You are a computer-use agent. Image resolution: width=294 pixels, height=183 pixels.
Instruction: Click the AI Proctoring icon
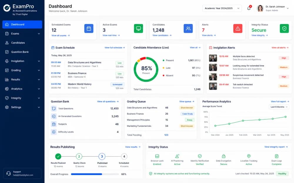pos(177,156)
